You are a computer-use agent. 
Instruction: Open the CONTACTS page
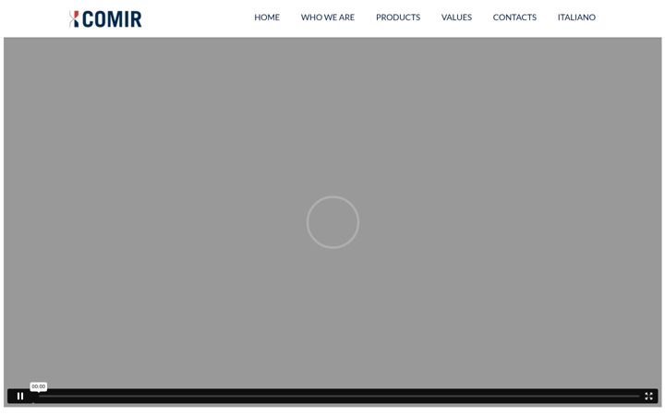click(x=514, y=18)
